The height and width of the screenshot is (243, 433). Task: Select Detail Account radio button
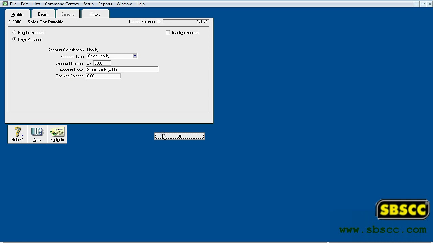14,39
